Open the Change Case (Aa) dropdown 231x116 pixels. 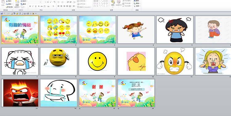click(x=49, y=6)
